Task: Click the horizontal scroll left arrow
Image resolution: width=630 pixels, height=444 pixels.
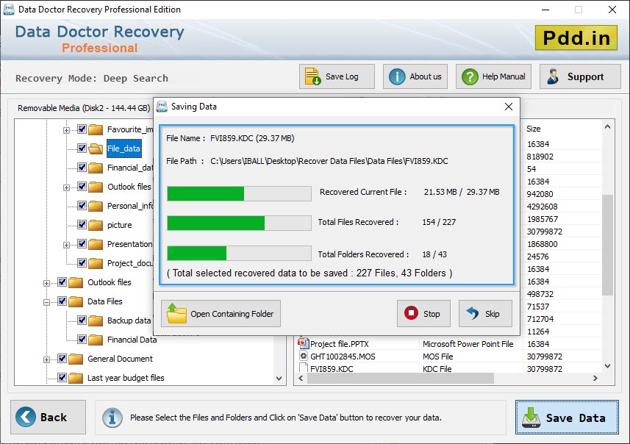Action: pos(301,378)
